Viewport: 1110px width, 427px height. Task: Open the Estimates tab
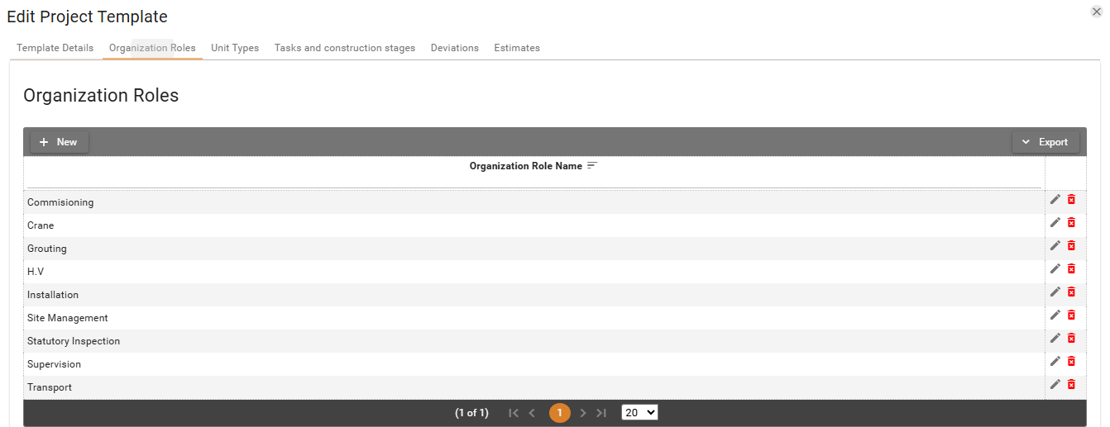(x=517, y=48)
